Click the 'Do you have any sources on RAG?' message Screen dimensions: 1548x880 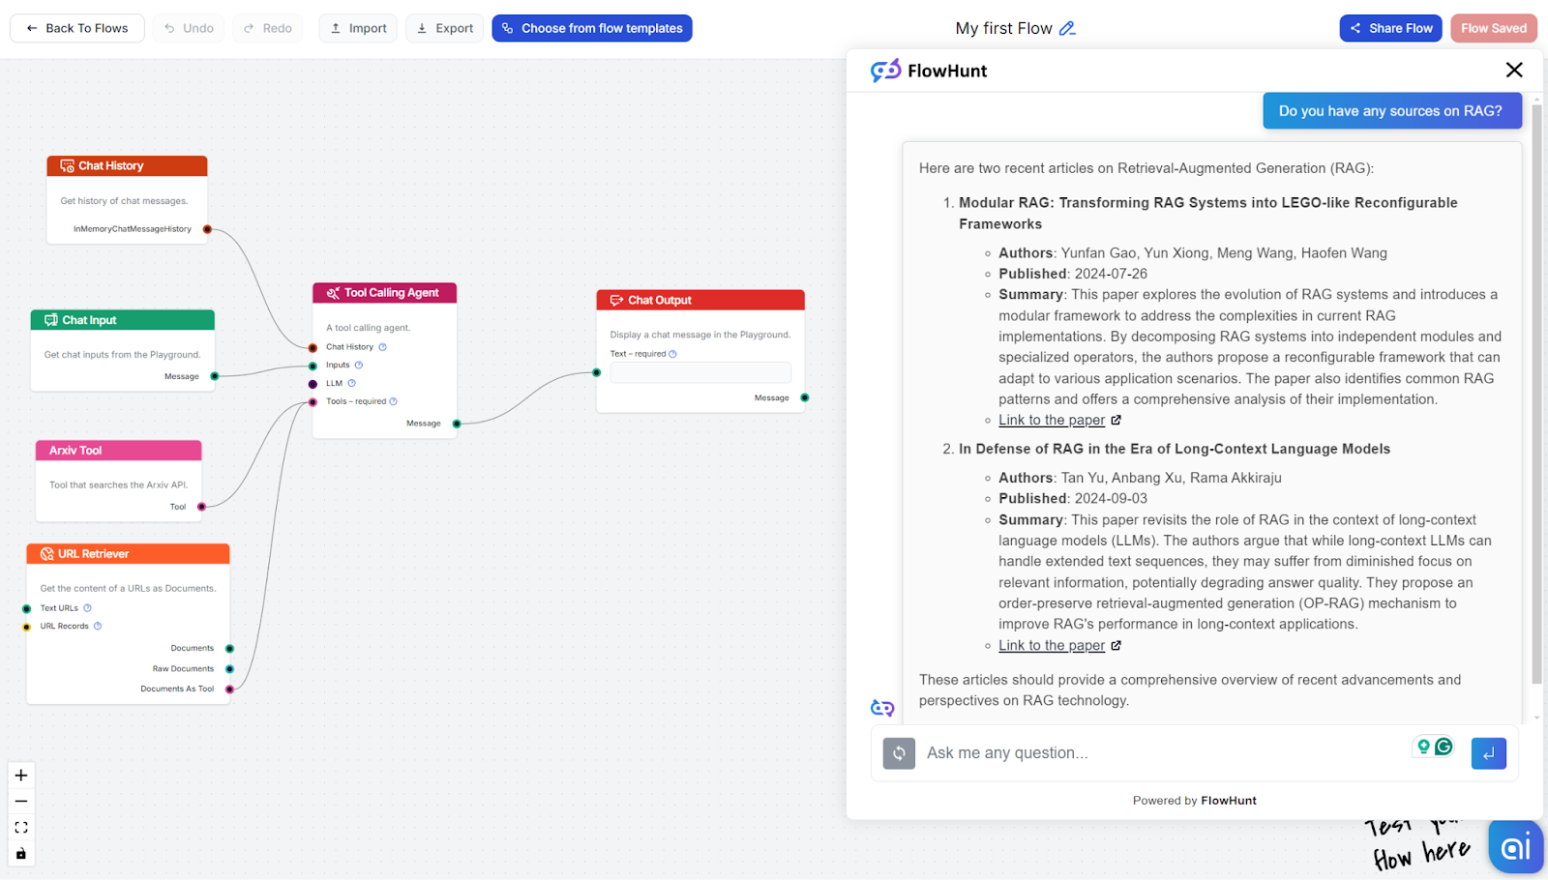1392,111
